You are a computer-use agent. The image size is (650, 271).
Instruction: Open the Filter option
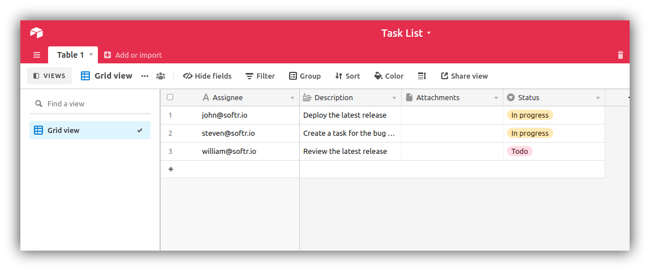tap(260, 76)
